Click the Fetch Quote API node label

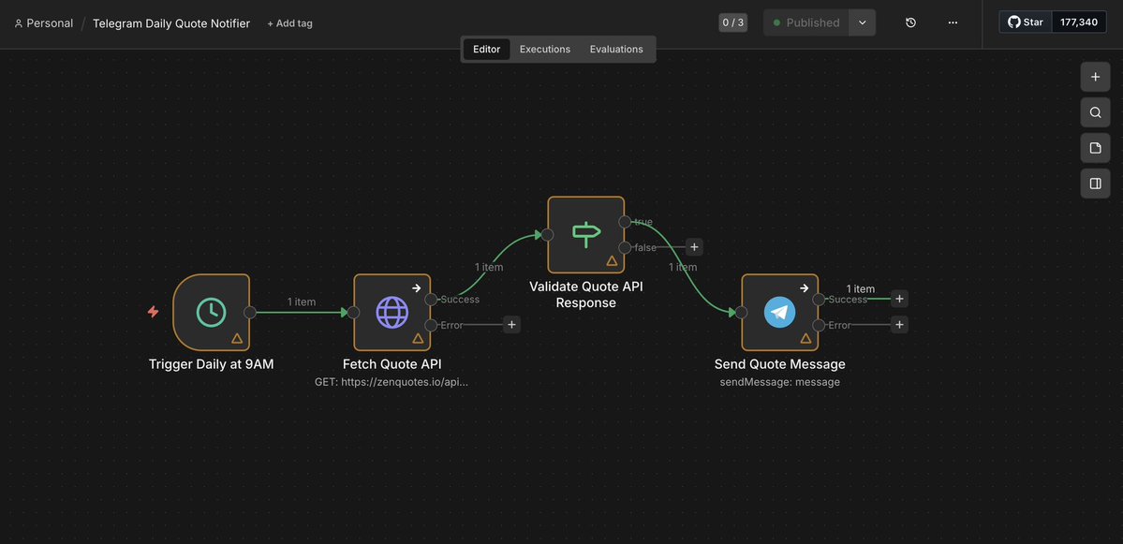point(392,364)
